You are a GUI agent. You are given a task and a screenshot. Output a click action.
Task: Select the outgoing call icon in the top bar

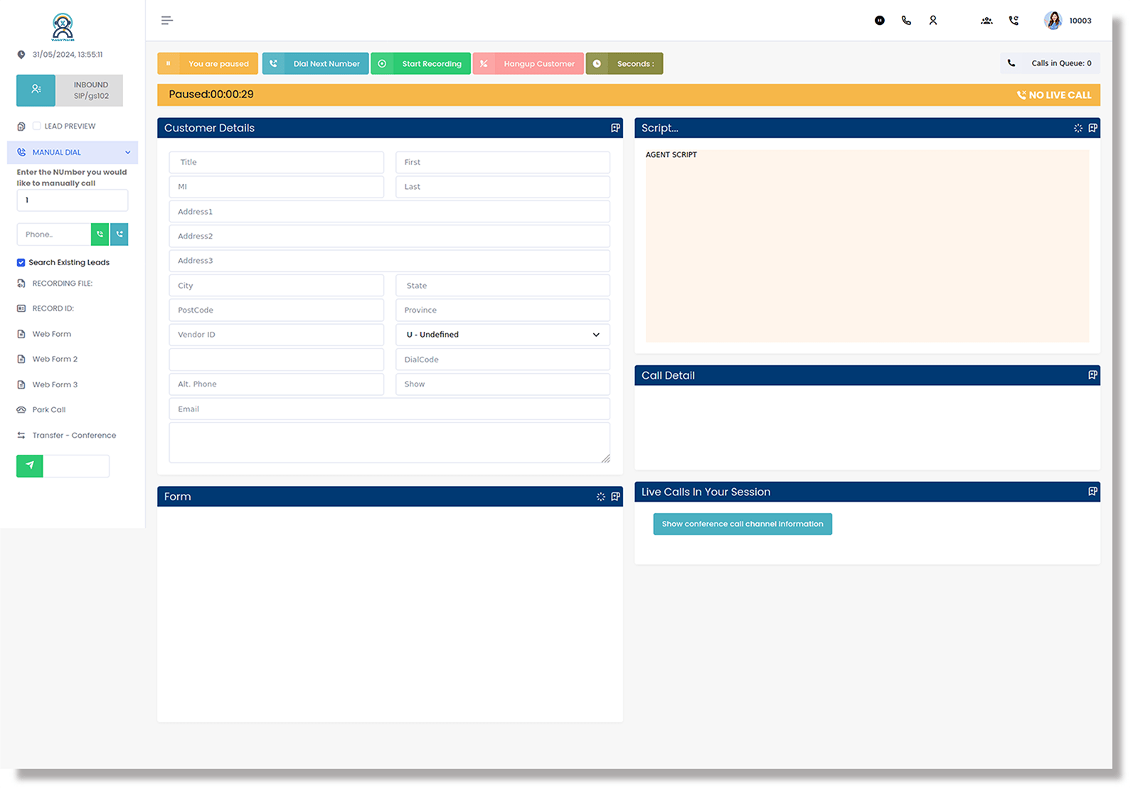click(1014, 21)
